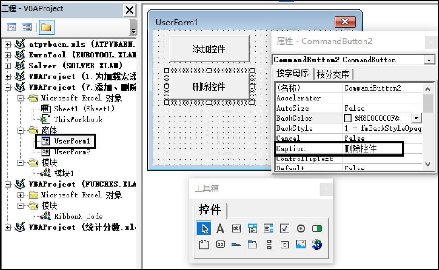Collapse 模块 folder containing RibbonX_Code
The image size is (439, 270).
pyautogui.click(x=20, y=205)
